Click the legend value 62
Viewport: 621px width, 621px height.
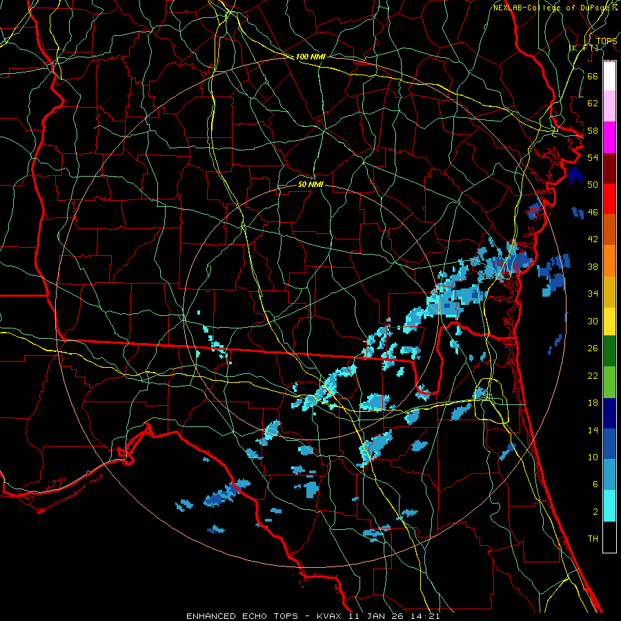point(593,103)
